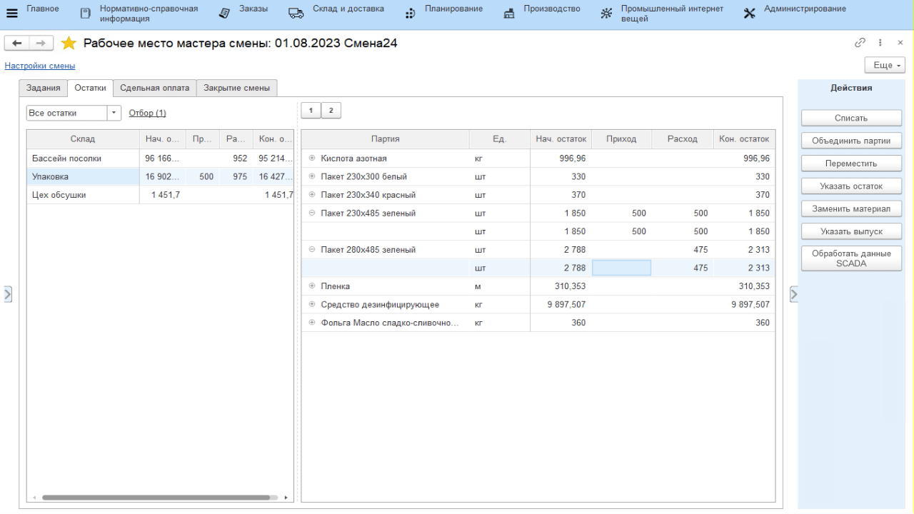Open the hamburger main menu icon
The image size is (914, 514).
(x=11, y=14)
